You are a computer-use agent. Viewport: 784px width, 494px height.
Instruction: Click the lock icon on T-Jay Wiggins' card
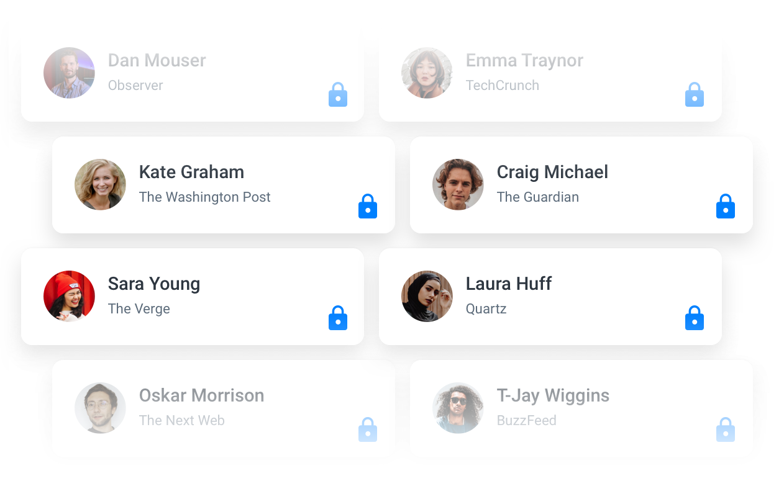(x=726, y=430)
